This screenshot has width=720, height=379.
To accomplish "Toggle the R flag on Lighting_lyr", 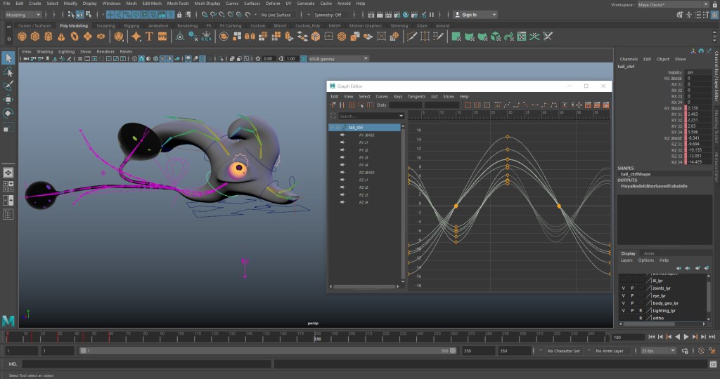I will click(641, 310).
